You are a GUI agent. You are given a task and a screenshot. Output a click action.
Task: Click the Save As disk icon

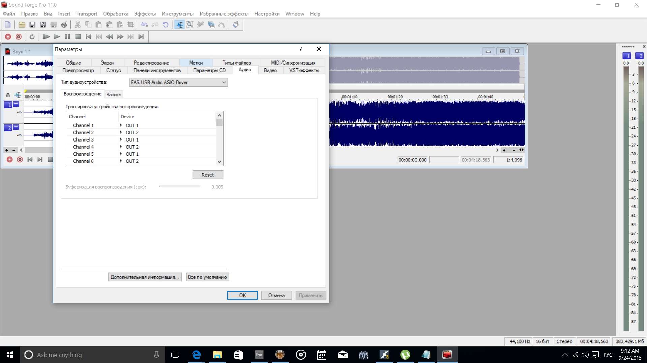coord(43,25)
